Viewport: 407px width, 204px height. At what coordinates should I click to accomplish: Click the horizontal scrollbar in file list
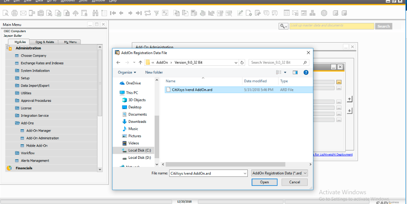[226, 165]
